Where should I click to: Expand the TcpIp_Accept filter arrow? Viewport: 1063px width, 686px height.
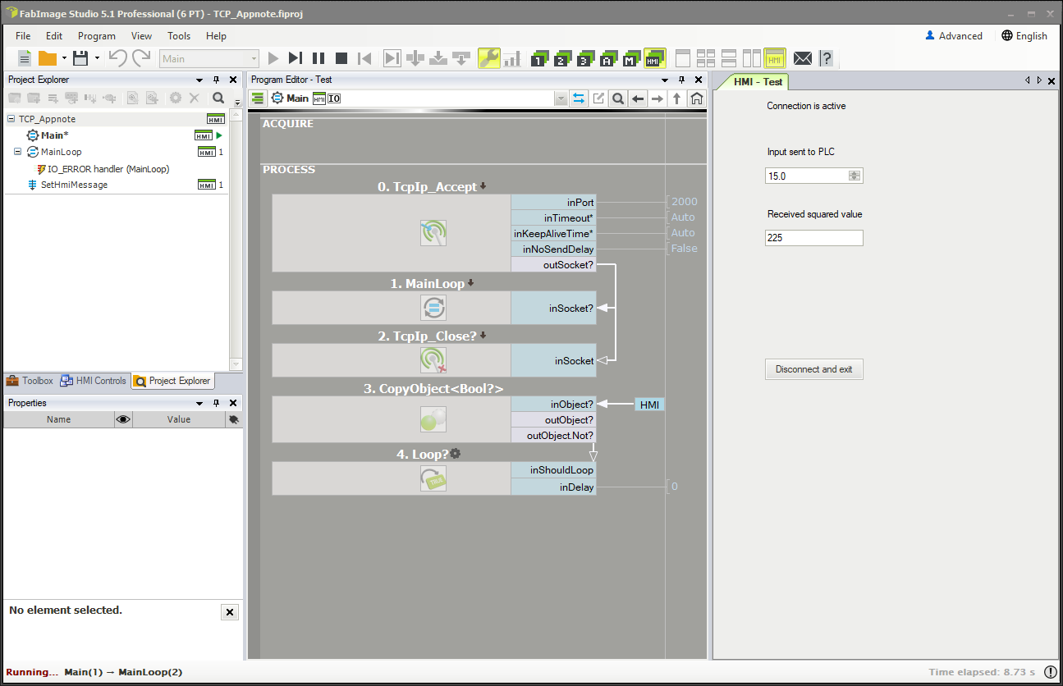click(x=483, y=186)
